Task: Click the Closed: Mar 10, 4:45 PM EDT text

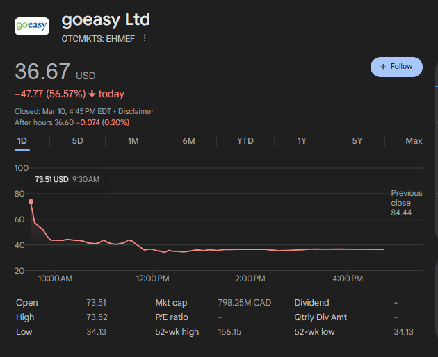Action: [x=63, y=111]
